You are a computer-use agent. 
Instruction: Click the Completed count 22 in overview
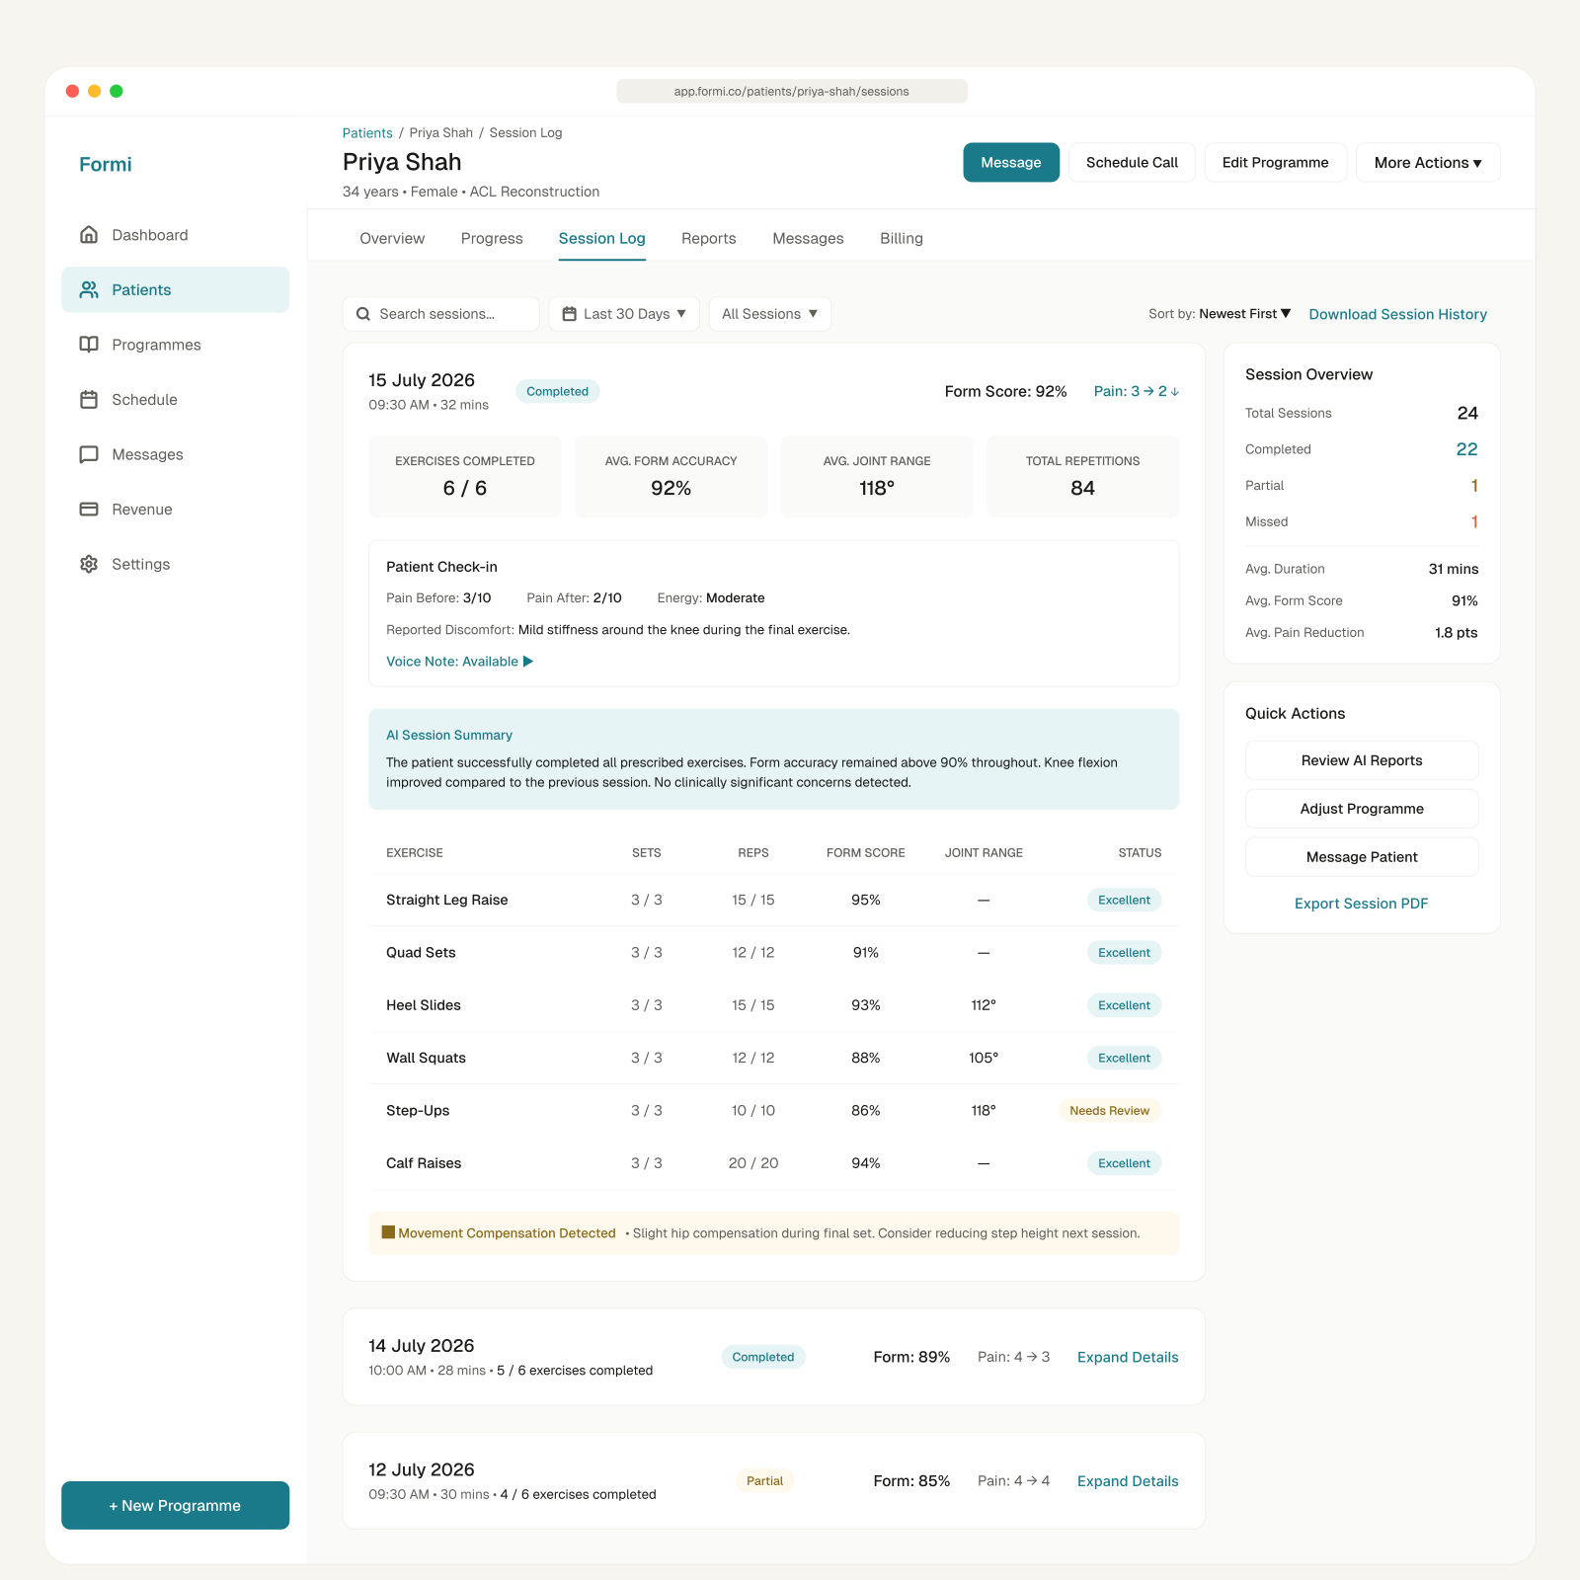(x=1467, y=449)
